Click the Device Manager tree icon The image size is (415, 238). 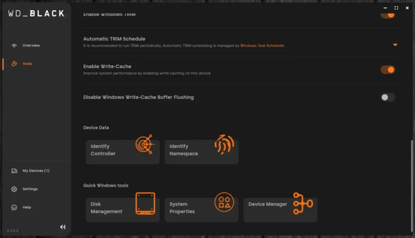[302, 203]
